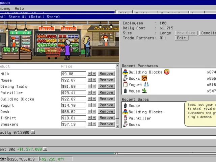The height and width of the screenshot is (162, 216).
Task: Click the Dining Table price field
Action: [74, 86]
